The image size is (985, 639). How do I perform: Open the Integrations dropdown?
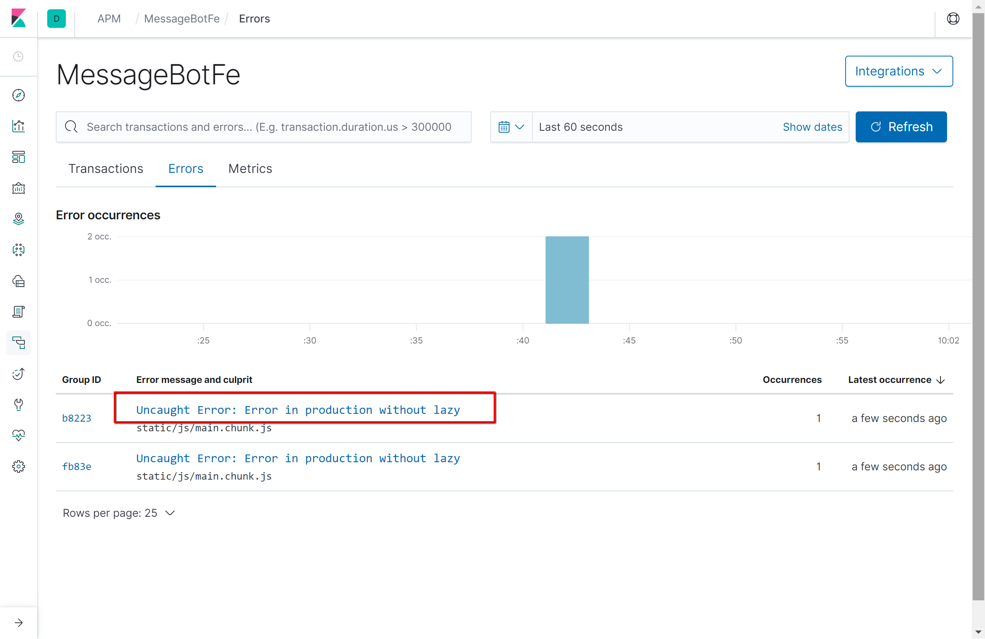pos(899,71)
